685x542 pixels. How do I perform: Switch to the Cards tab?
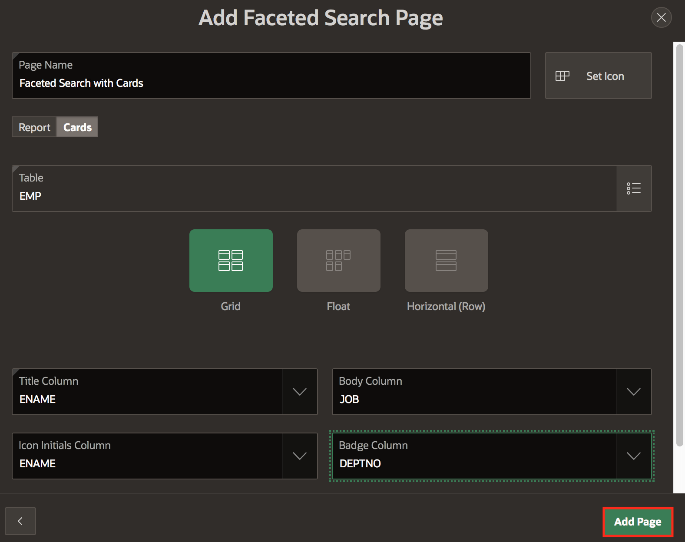[x=77, y=127]
